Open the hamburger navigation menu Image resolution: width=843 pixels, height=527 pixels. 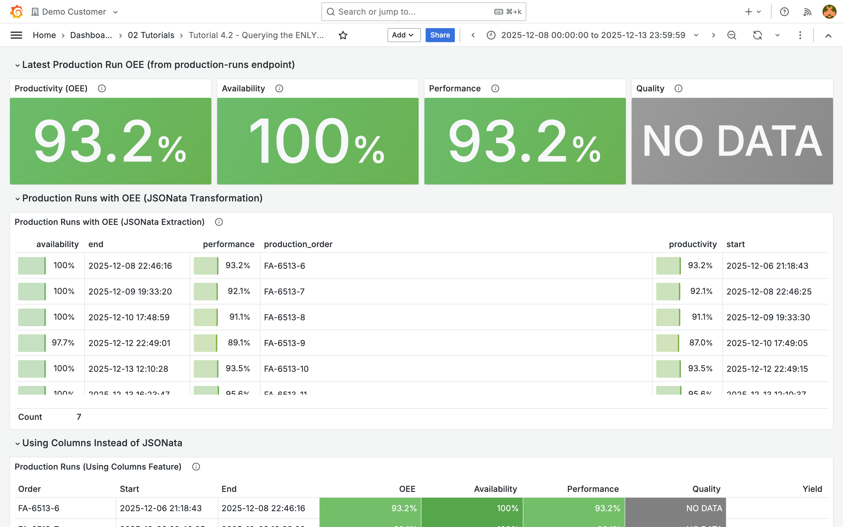click(16, 35)
